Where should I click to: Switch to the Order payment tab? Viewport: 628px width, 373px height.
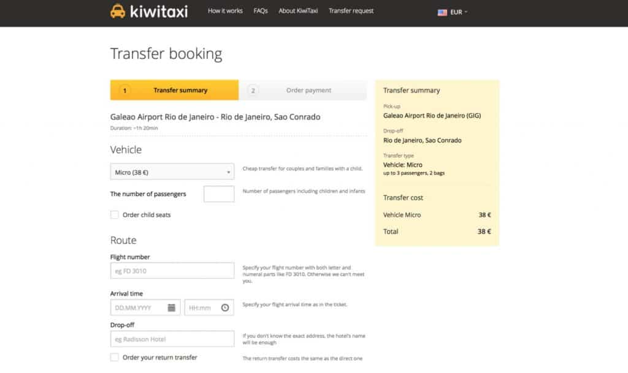(308, 90)
